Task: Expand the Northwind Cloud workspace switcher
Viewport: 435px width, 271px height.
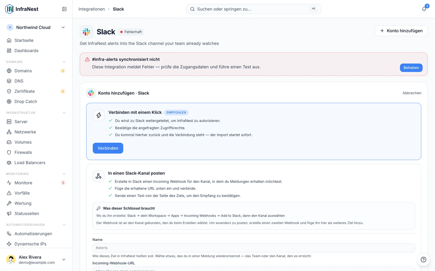Action: coord(36,27)
